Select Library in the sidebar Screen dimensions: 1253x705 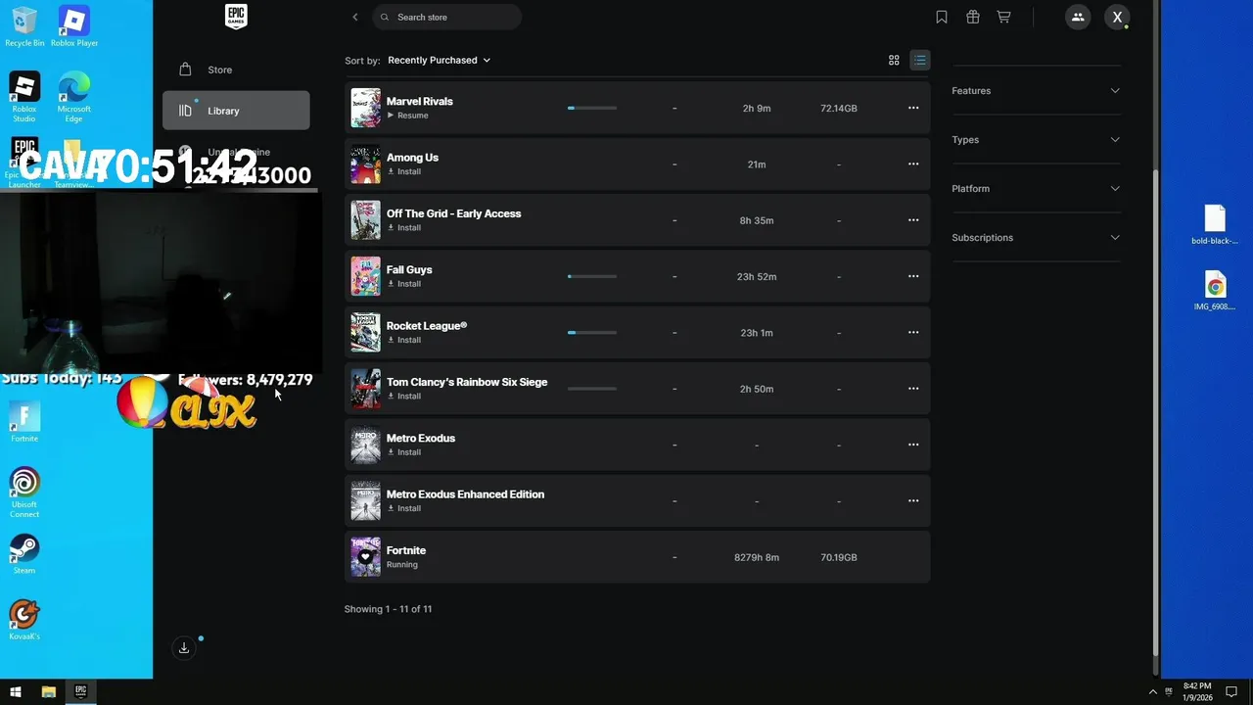coord(236,111)
